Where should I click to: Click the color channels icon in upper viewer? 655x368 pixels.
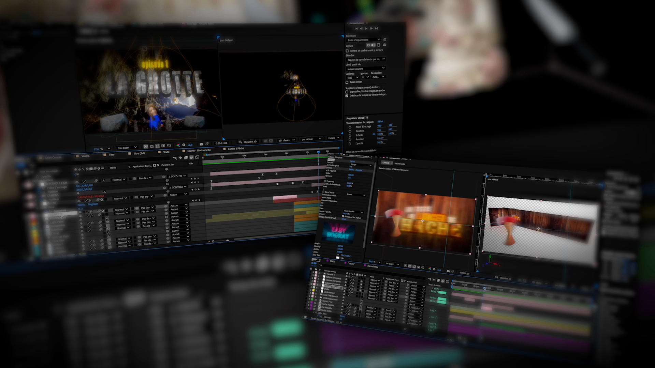coord(178,145)
